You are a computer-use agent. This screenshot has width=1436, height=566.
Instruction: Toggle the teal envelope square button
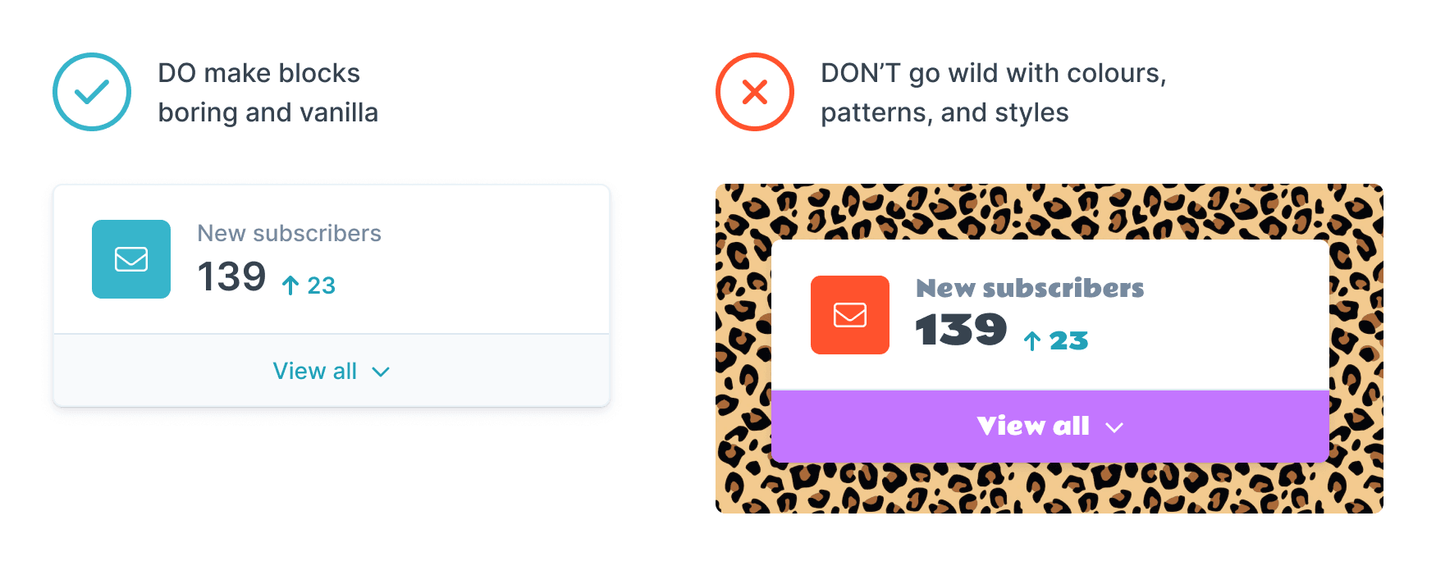(x=130, y=259)
